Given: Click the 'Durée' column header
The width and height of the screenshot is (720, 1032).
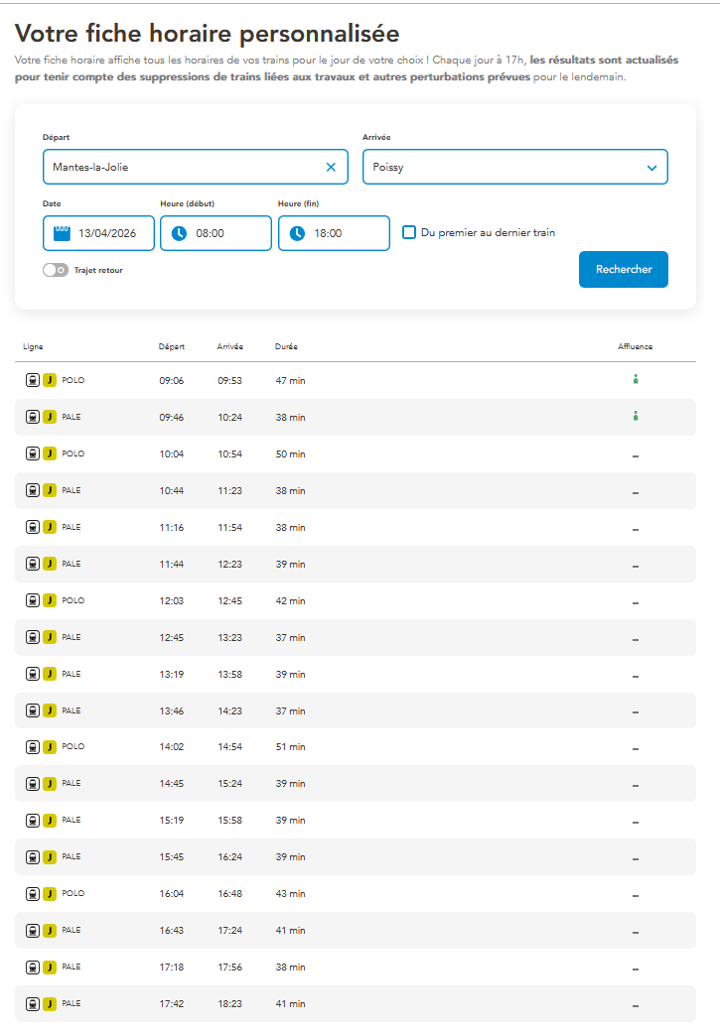Looking at the screenshot, I should pos(286,346).
